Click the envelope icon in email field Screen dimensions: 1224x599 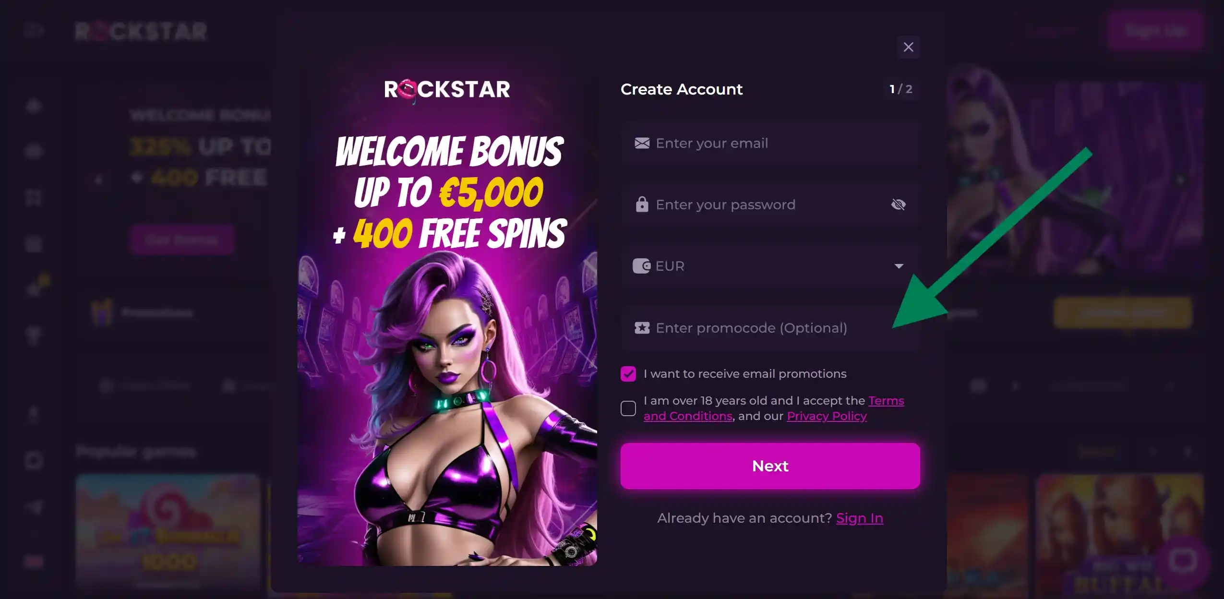click(x=642, y=143)
